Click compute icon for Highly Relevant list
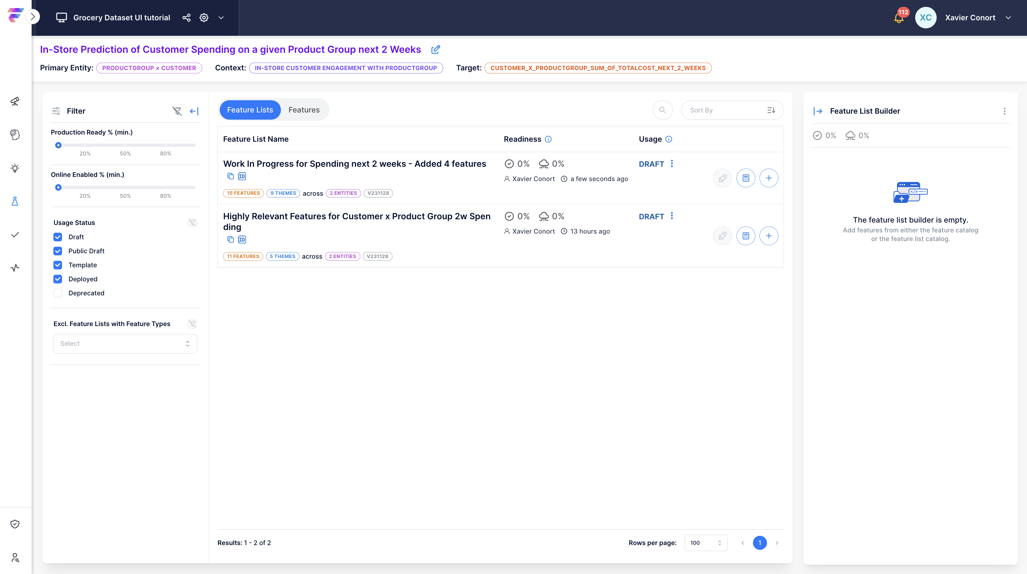The image size is (1027, 574). coord(745,236)
